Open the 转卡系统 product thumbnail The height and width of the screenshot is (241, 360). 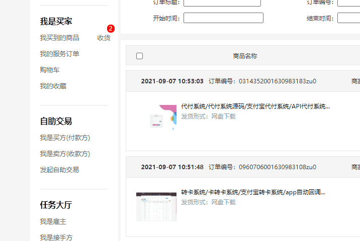click(156, 206)
